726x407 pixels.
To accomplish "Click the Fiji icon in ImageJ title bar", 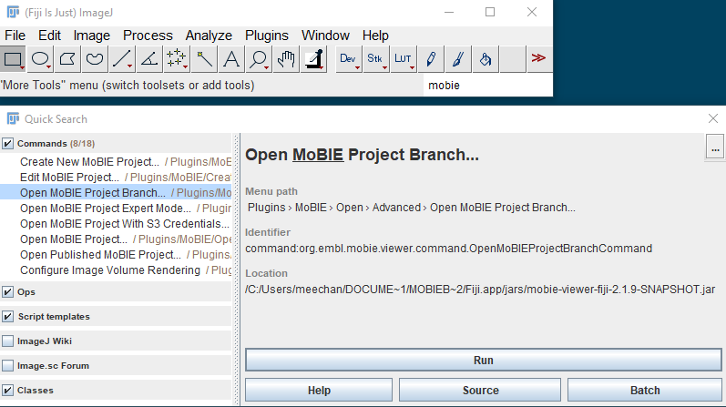I will pyautogui.click(x=13, y=12).
